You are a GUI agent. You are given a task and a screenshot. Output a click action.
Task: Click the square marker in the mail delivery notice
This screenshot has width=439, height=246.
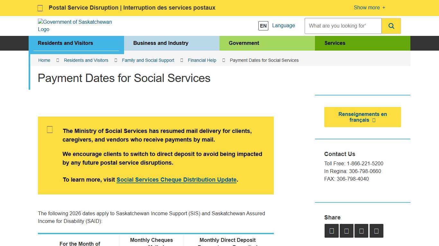[50, 129]
